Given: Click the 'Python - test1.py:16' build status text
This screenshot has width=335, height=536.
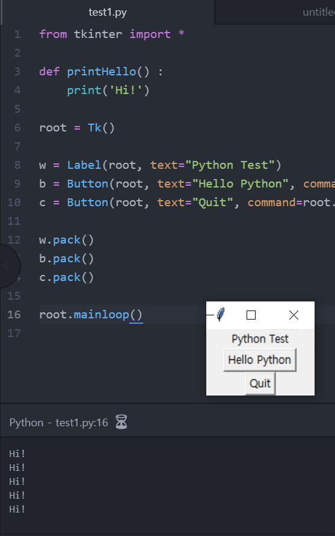Looking at the screenshot, I should point(59,423).
